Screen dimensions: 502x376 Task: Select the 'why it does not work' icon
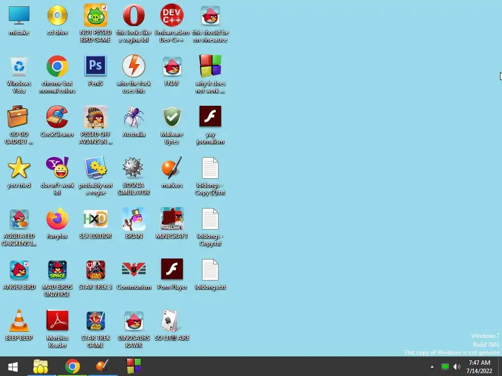(210, 66)
